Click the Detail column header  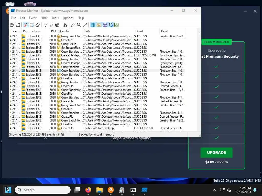click(172, 31)
